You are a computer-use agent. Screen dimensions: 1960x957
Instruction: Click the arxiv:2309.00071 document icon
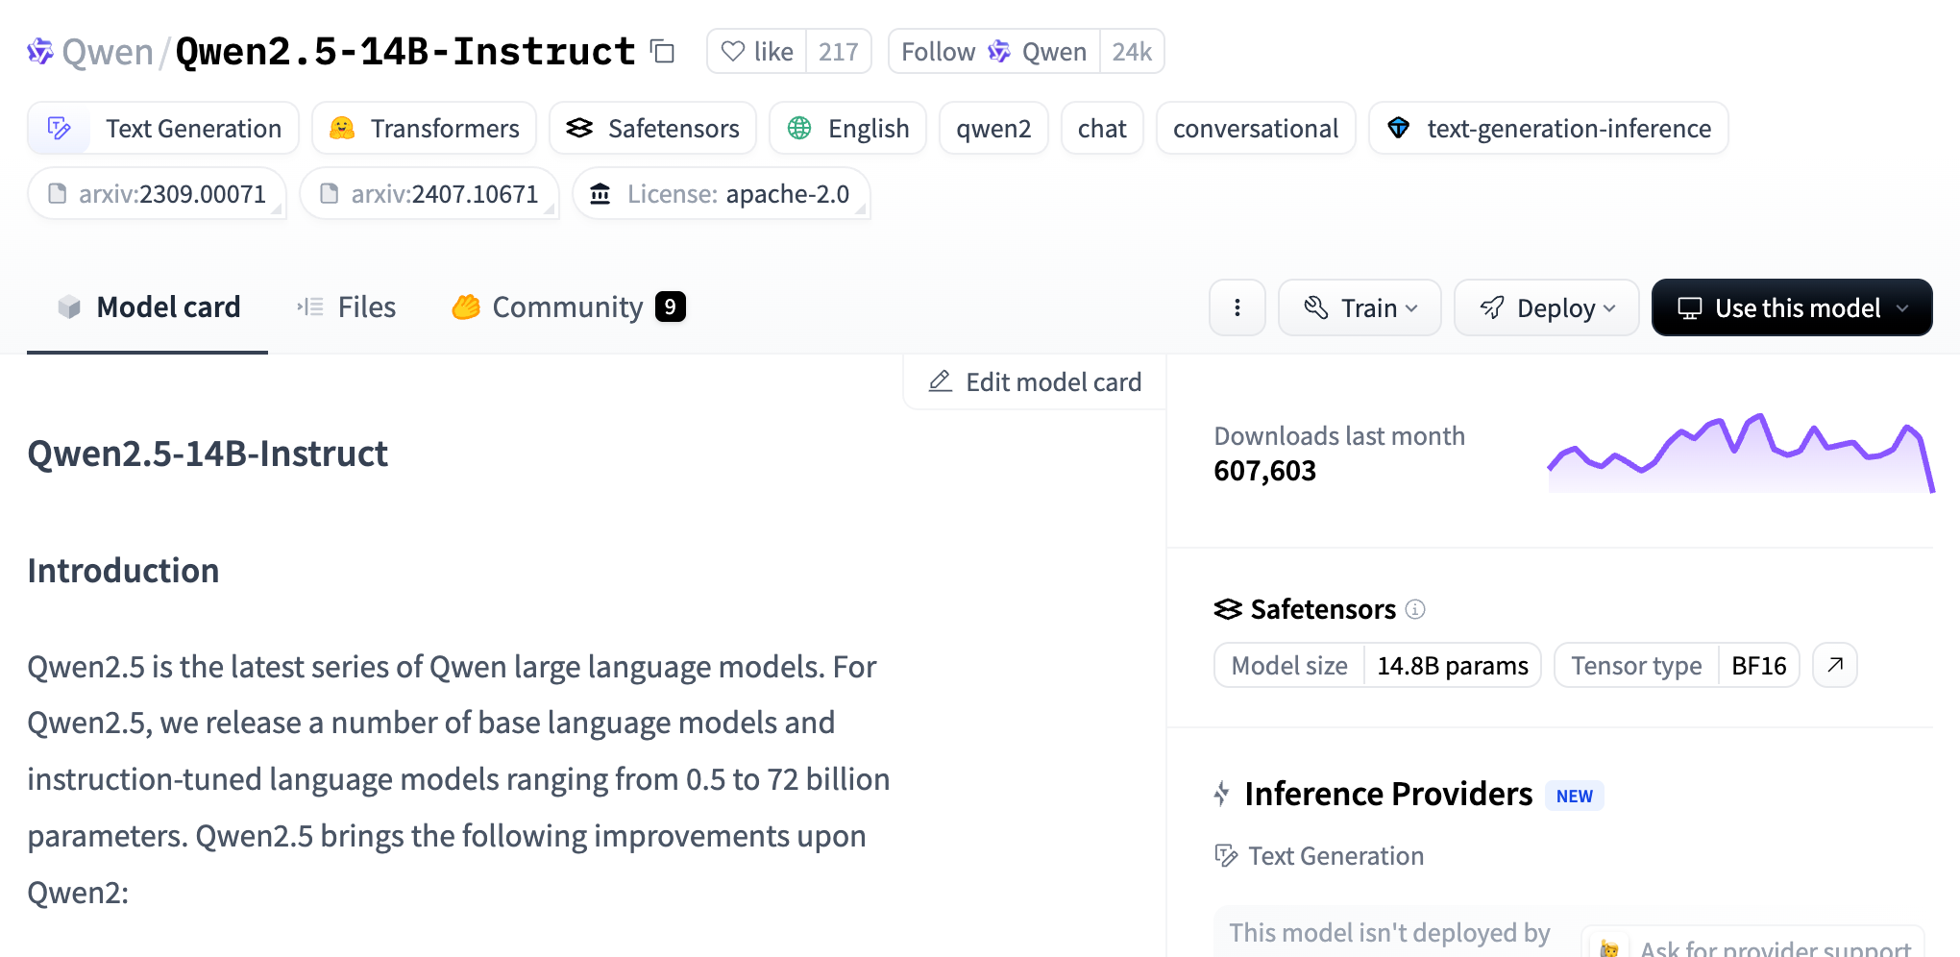(x=58, y=193)
